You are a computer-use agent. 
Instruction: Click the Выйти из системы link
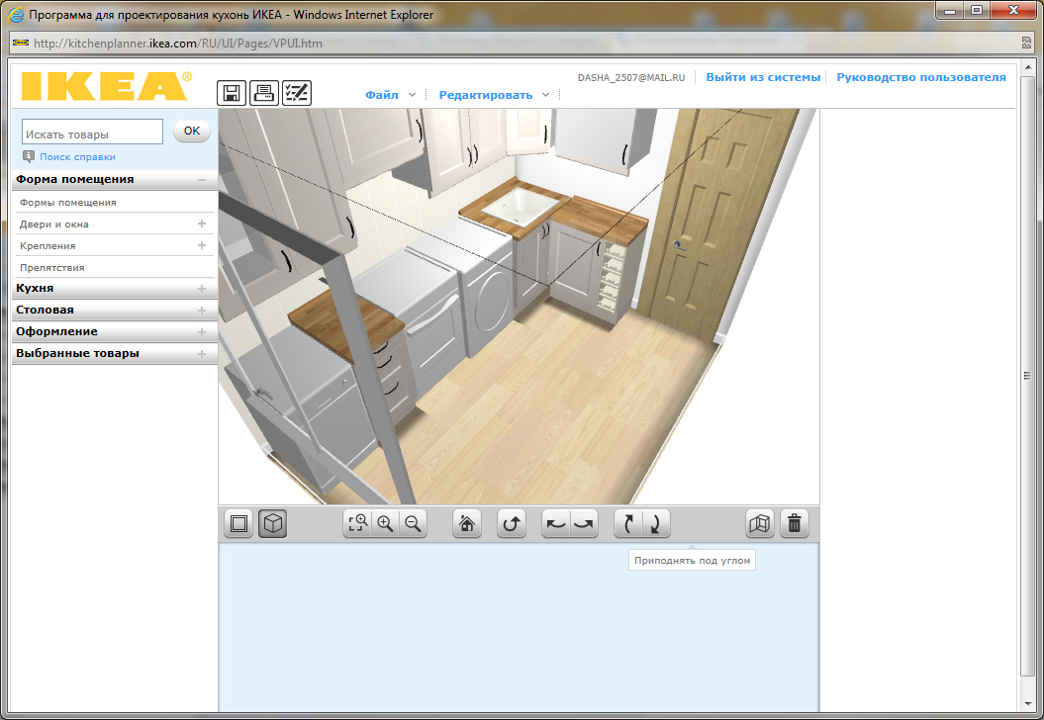point(763,77)
